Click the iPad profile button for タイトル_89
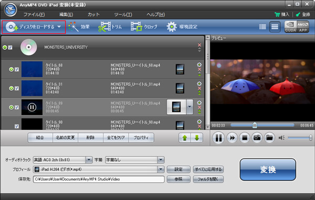 pyautogui.click(x=176, y=107)
